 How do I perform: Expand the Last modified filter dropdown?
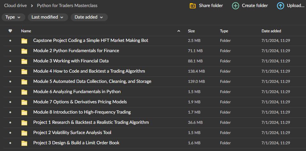[x=48, y=17]
